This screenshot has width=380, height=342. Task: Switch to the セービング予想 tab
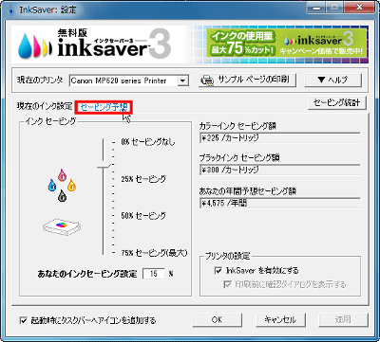[x=104, y=107]
